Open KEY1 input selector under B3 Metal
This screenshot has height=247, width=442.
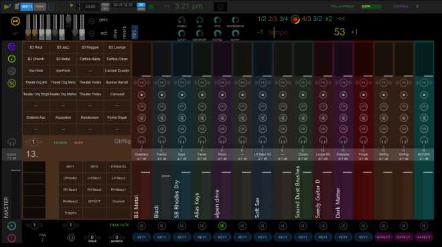click(141, 238)
